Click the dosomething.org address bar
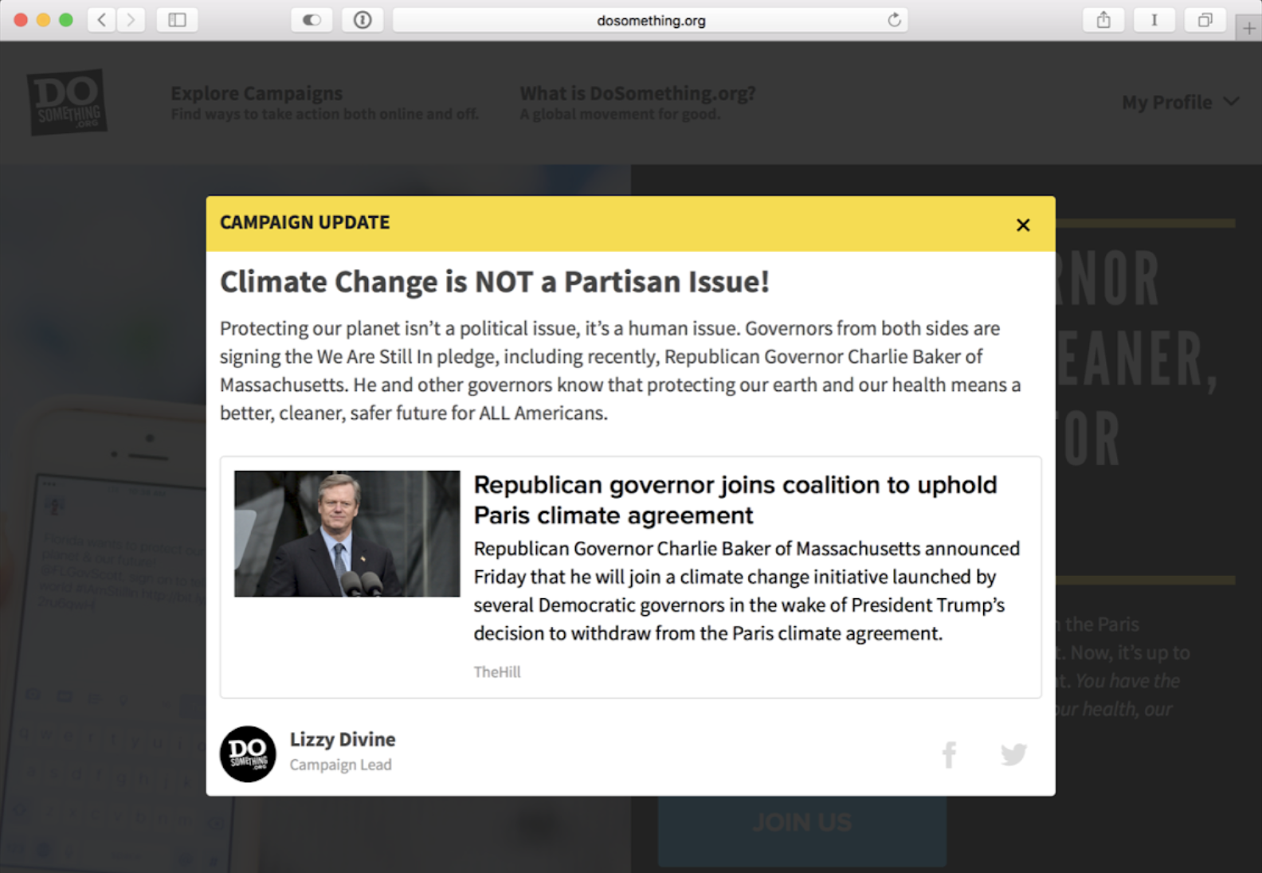Image resolution: width=1262 pixels, height=873 pixels. (x=650, y=20)
